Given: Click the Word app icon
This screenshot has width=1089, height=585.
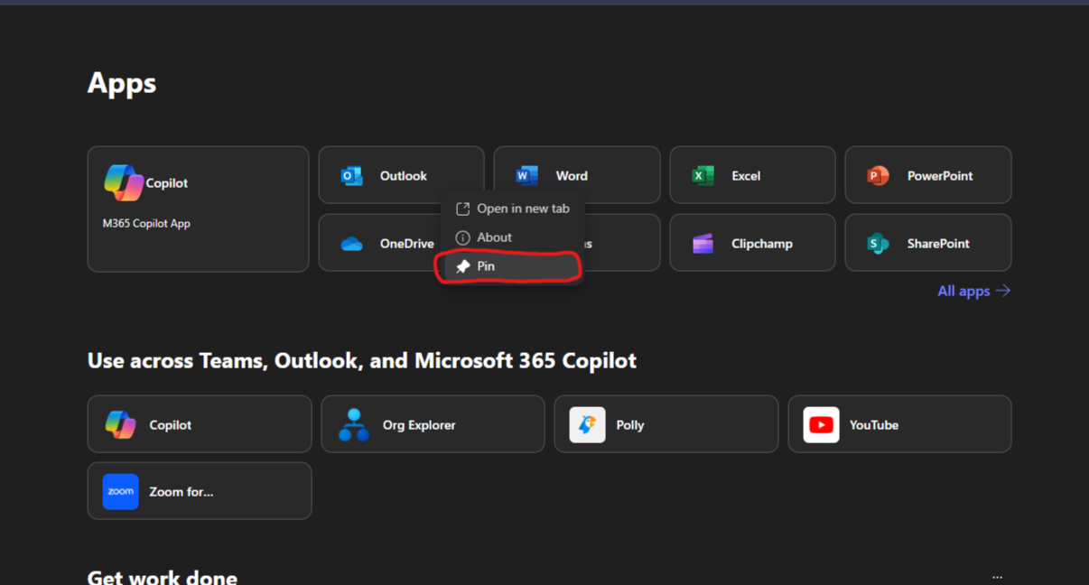Looking at the screenshot, I should (x=527, y=176).
